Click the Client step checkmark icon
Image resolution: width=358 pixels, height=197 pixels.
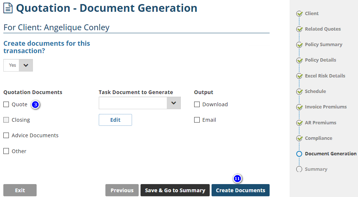point(299,14)
